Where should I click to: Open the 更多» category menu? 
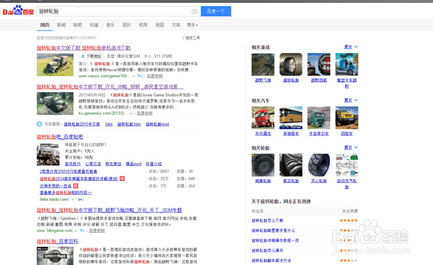tap(192, 25)
